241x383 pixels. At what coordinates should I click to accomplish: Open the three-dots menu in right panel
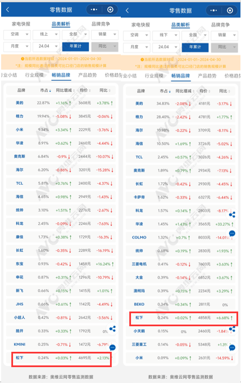coord(214,10)
